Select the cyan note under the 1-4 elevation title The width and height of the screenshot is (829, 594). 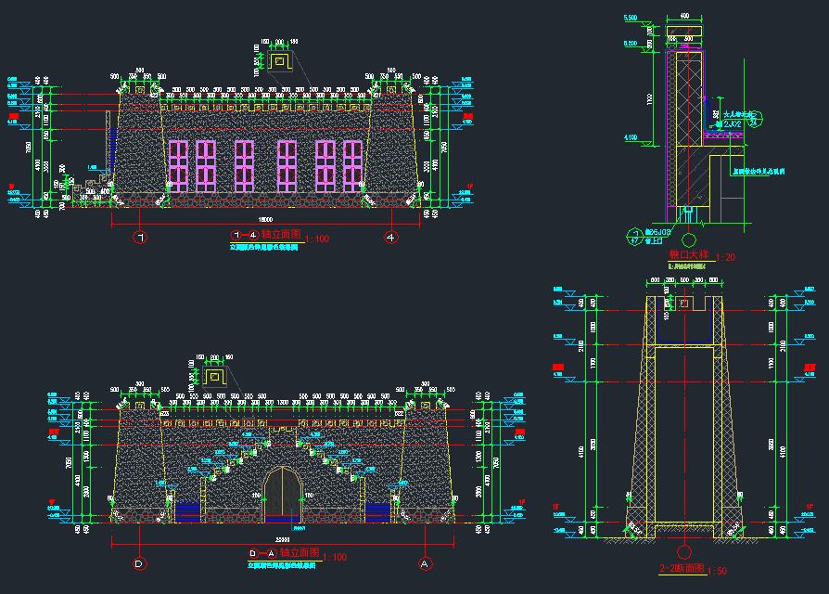point(264,248)
